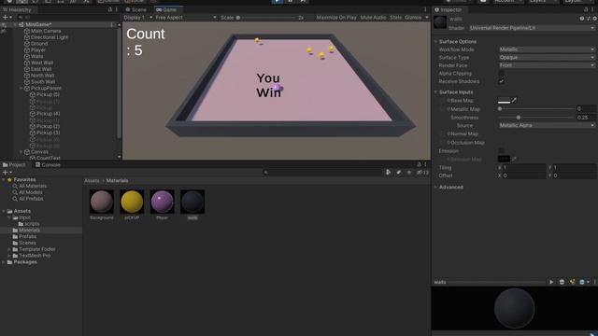Play the material preview animation
This screenshot has width=598, height=336.
point(551,282)
